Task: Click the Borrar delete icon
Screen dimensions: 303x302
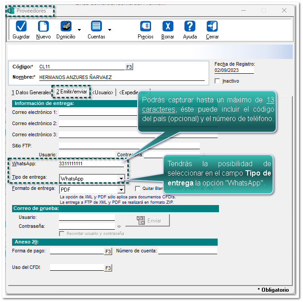Action: point(168,26)
